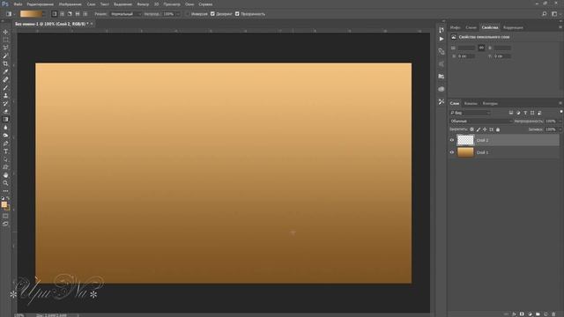Select the Eraser tool
564x317 pixels.
5,112
